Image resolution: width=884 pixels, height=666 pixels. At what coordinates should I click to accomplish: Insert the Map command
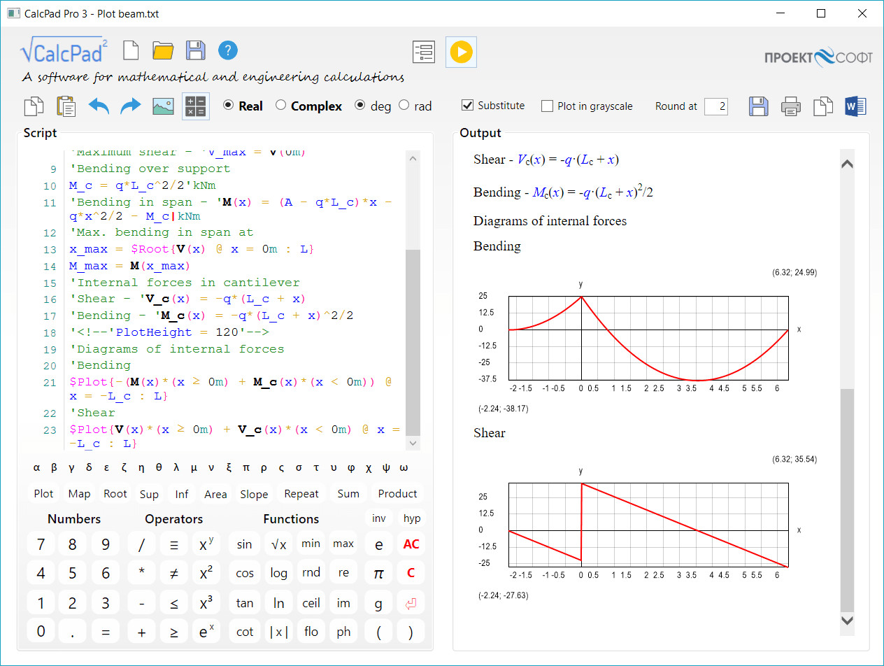(x=79, y=493)
